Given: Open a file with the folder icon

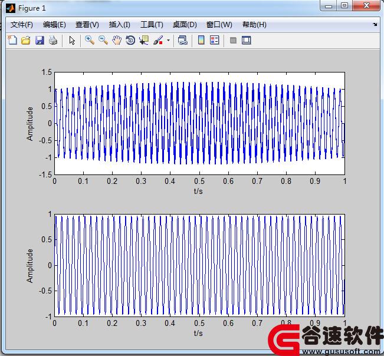Looking at the screenshot, I should pyautogui.click(x=26, y=40).
